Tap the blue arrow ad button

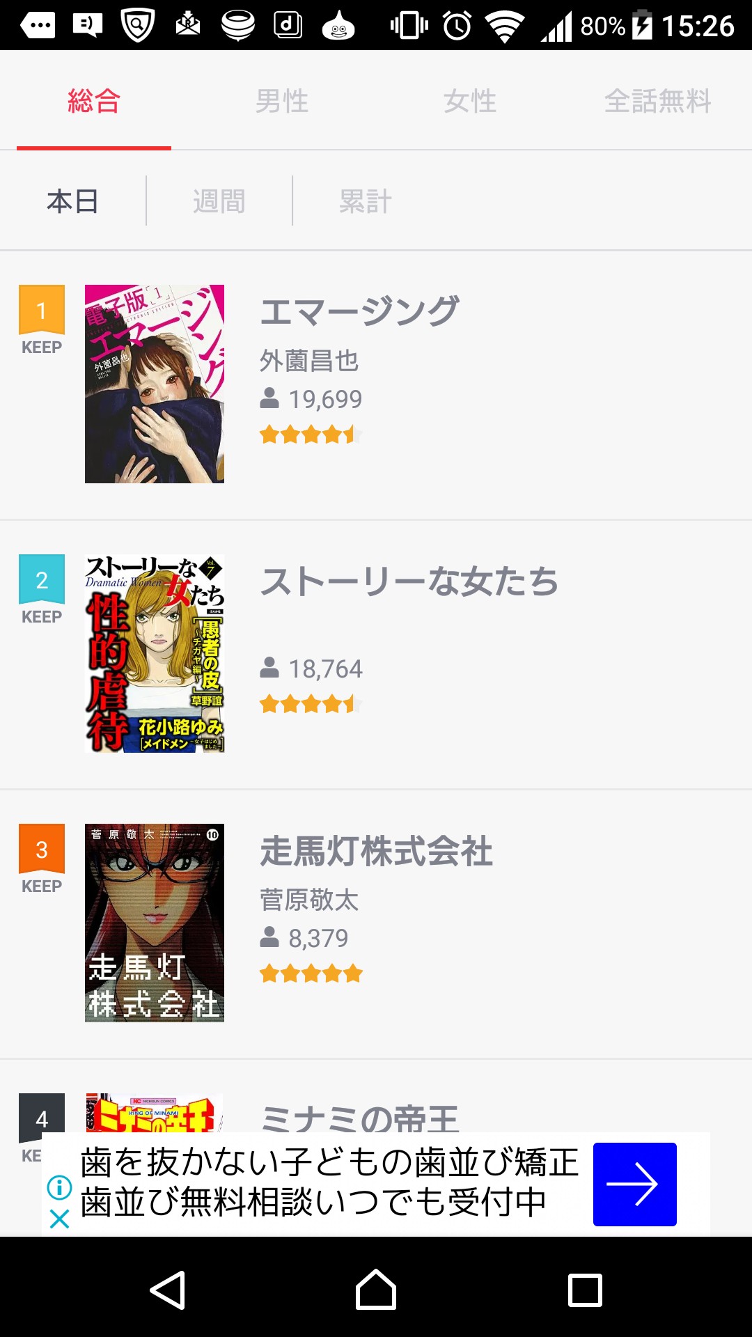pyautogui.click(x=634, y=1184)
